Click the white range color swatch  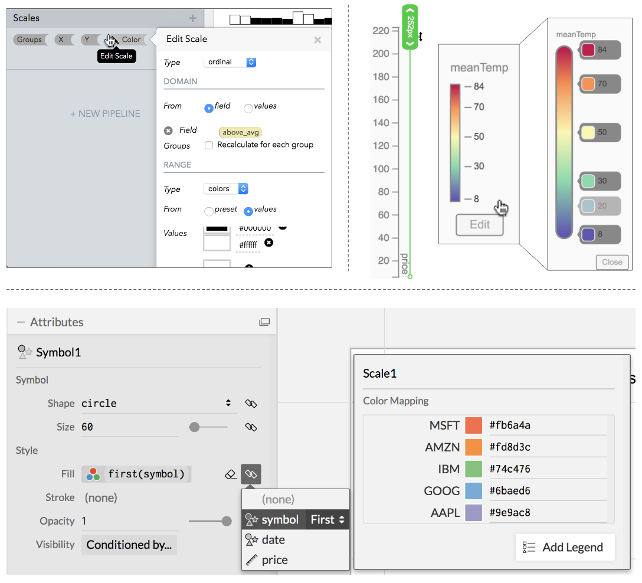point(217,244)
